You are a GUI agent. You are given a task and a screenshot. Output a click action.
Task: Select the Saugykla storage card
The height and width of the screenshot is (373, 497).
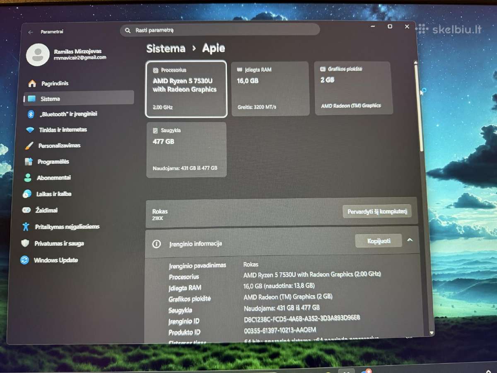pyautogui.click(x=186, y=150)
